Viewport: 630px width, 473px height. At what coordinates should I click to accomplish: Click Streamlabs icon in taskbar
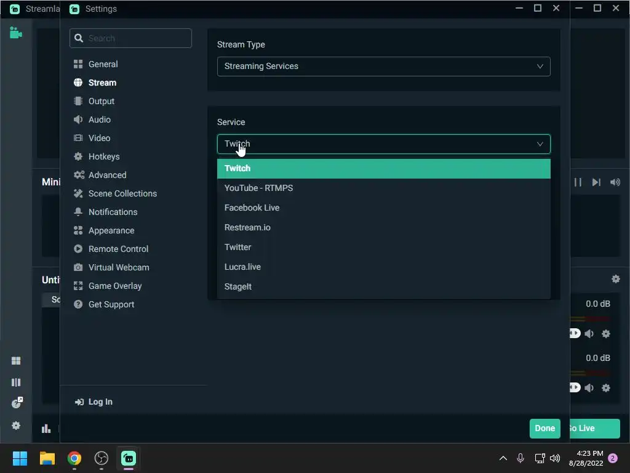coord(129,458)
